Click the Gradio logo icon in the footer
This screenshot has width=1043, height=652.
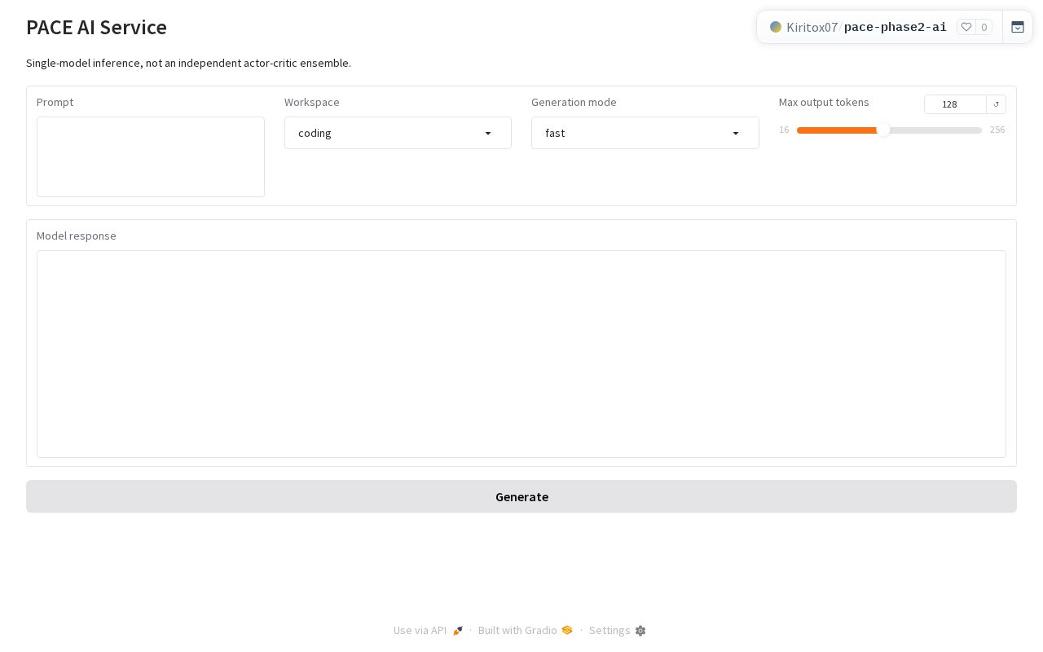tap(567, 630)
